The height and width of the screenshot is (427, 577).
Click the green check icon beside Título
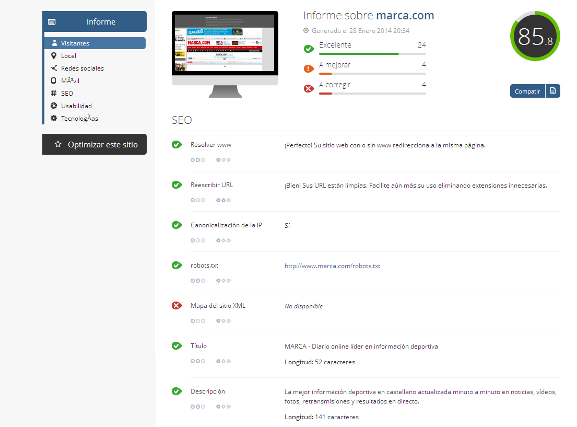(x=176, y=346)
